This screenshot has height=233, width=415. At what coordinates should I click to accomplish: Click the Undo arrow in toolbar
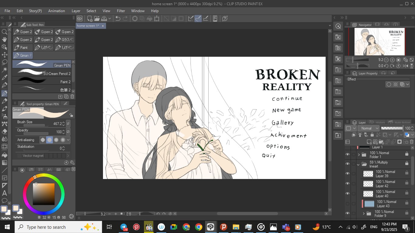[118, 19]
